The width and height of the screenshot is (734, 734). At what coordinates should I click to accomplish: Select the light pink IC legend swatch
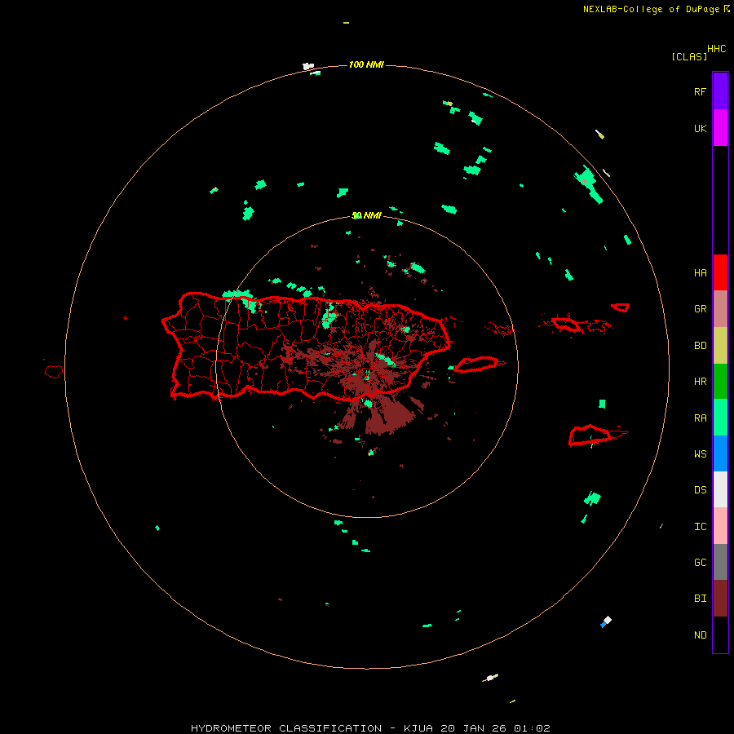(x=720, y=526)
